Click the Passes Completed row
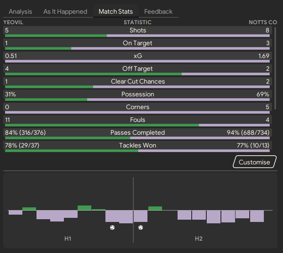This screenshot has width=283, height=253. tap(137, 132)
